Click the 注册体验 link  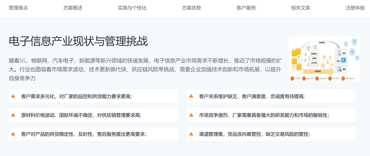click(355, 8)
